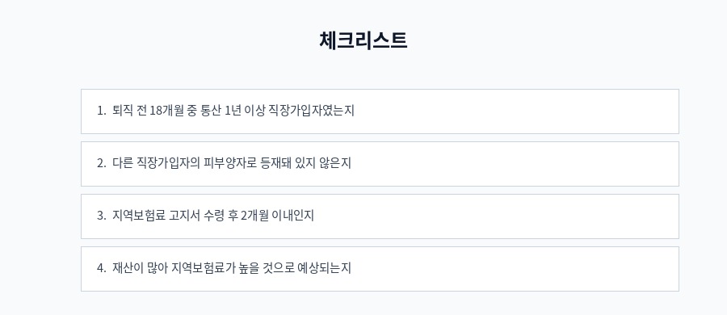Click the word 예상되는지 in item 4
The height and width of the screenshot is (315, 727).
coord(325,268)
